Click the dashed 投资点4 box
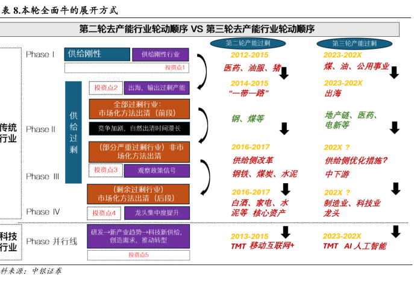 point(105,213)
